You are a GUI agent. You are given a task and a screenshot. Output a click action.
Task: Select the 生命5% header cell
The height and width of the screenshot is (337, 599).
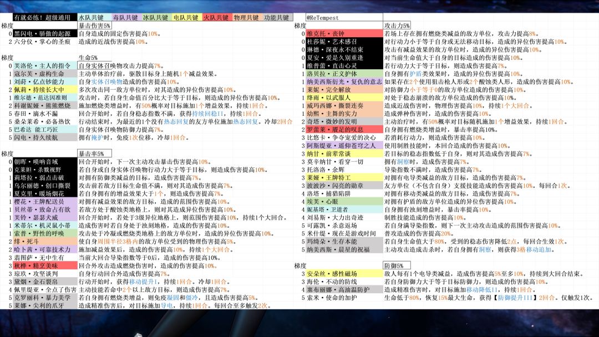pos(94,58)
